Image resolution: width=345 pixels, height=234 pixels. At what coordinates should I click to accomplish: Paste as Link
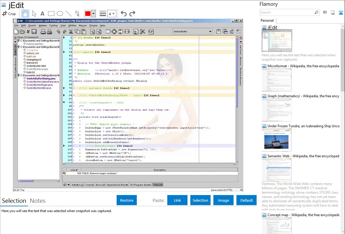(x=177, y=200)
